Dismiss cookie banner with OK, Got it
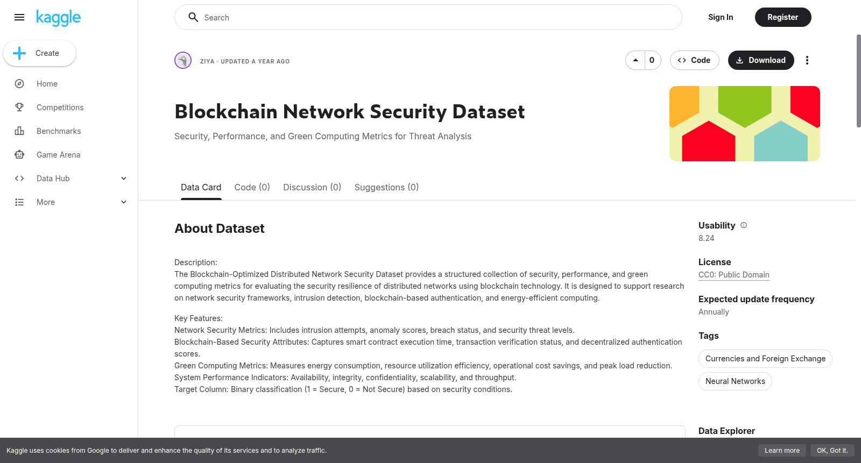Image resolution: width=861 pixels, height=463 pixels. [x=832, y=451]
